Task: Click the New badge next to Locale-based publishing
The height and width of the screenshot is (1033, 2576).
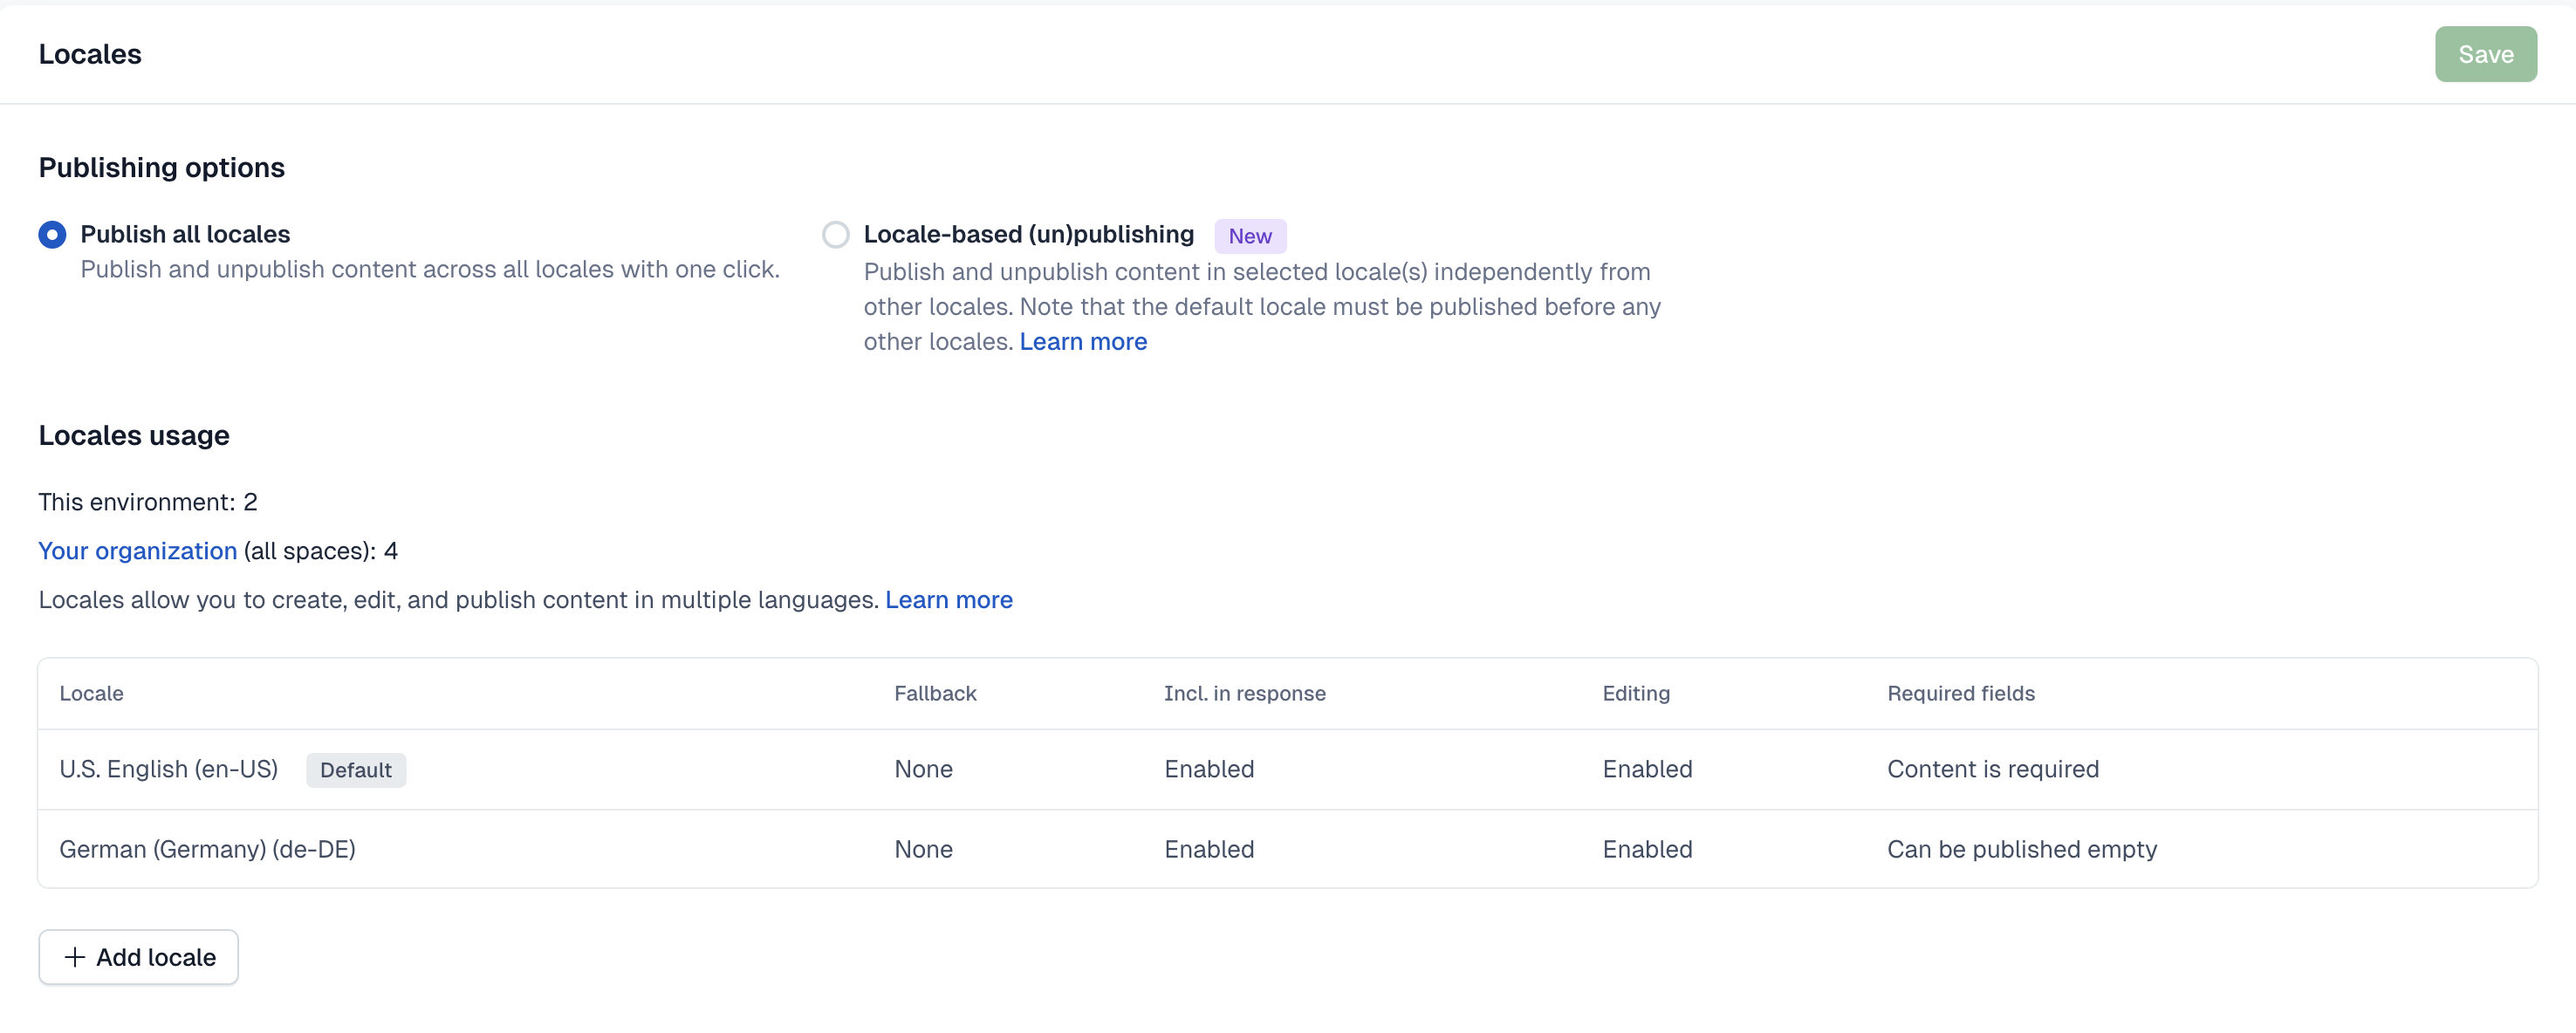Action: 1249,236
